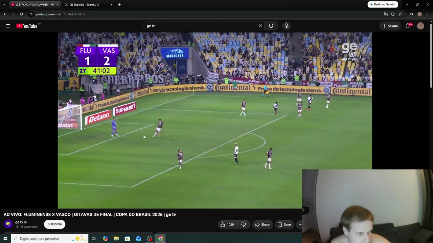Close the Zubeldia X tab
Screen dimensions: 433x243
click(111, 5)
